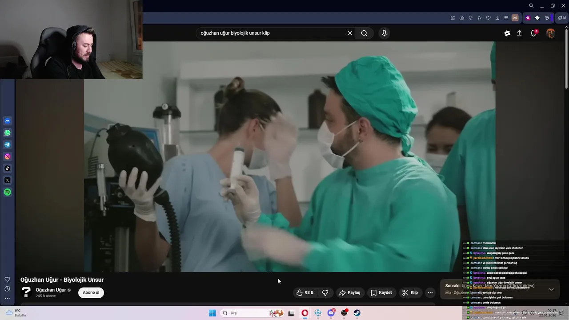569x320 pixels.
Task: Open the AI assistant button
Action: pyautogui.click(x=561, y=18)
